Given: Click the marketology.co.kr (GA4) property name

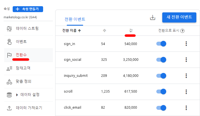Looking at the screenshot, I should [x=20, y=17].
